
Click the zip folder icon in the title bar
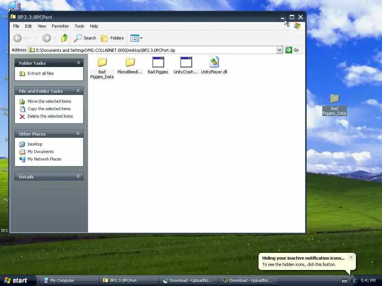point(13,17)
